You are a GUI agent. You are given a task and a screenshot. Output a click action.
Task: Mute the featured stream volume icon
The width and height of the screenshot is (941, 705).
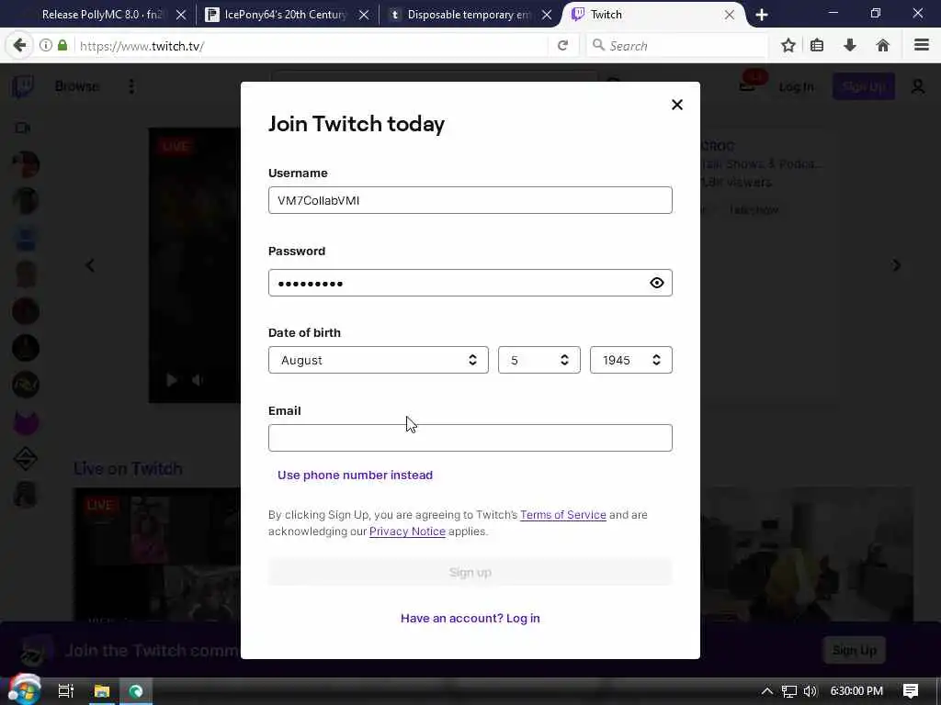click(x=198, y=380)
